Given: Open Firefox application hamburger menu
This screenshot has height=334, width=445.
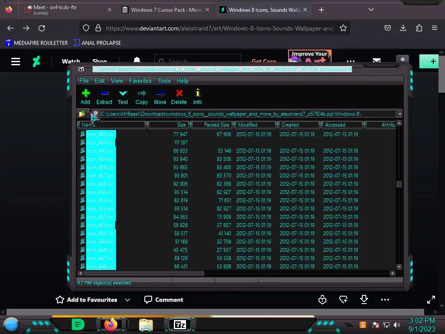Looking at the screenshot, I should coord(434,28).
